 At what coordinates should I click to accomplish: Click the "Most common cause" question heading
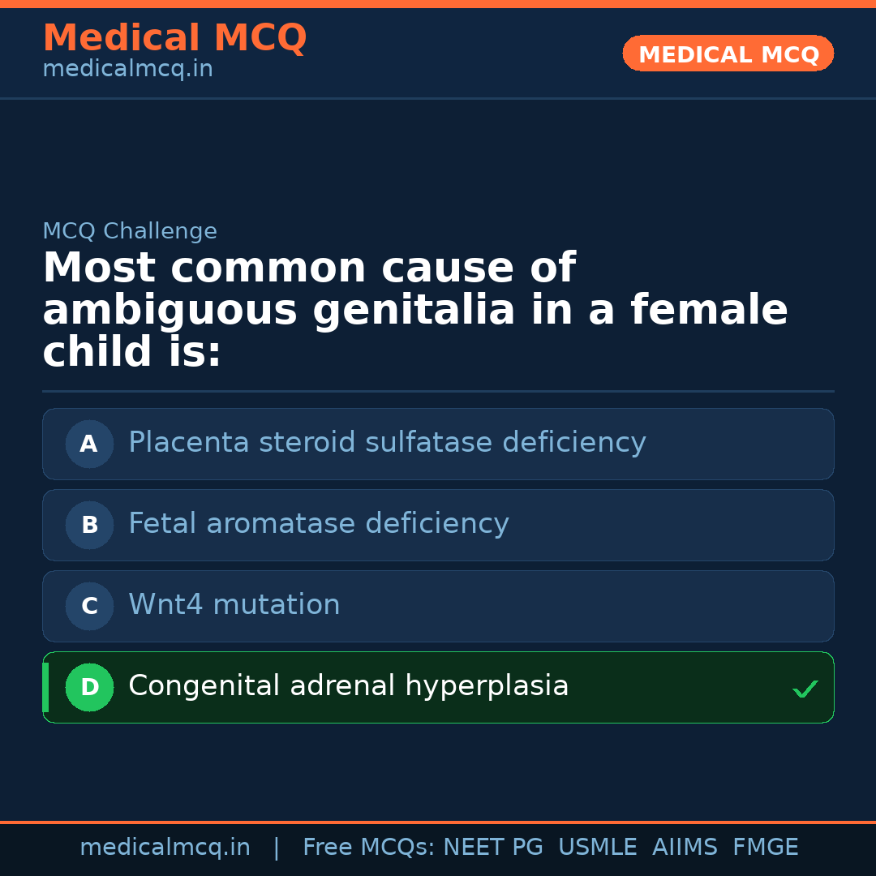tap(414, 310)
